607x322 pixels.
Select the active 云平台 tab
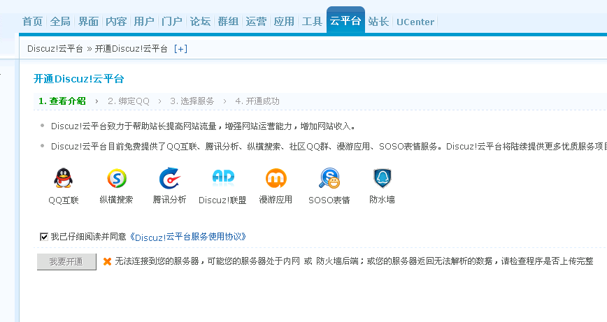[345, 21]
